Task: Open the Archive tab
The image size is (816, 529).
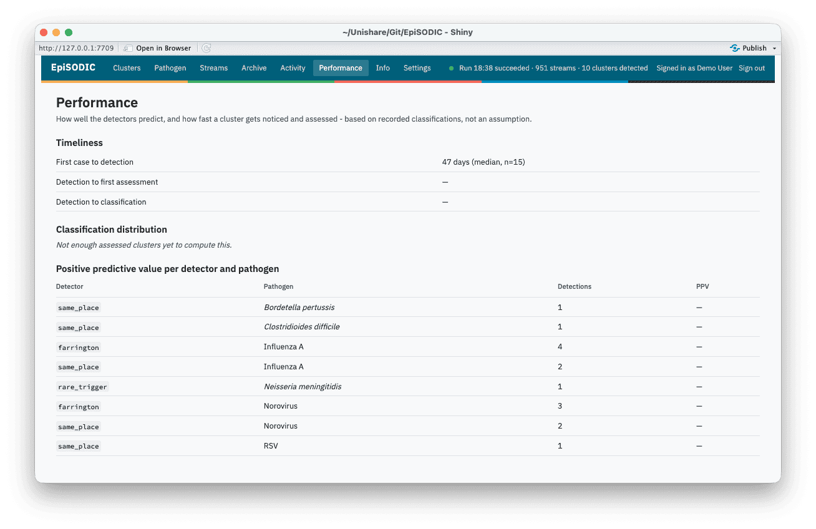Action: [254, 68]
